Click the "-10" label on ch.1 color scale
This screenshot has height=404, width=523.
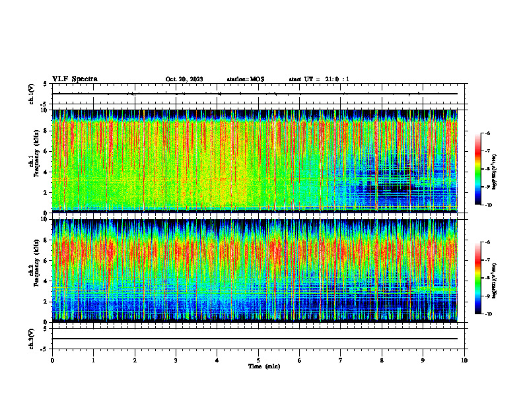click(x=489, y=205)
